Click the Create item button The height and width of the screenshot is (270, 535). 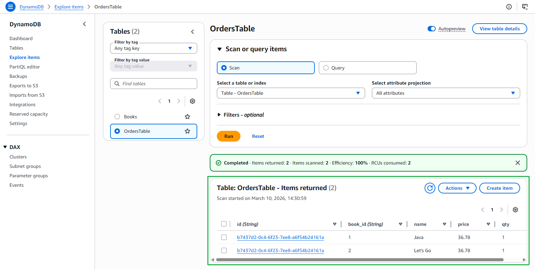(x=500, y=188)
